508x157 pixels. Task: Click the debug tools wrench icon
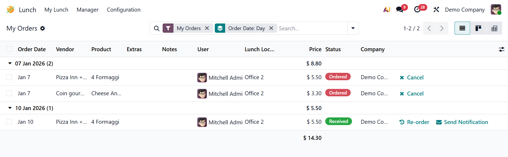436,10
